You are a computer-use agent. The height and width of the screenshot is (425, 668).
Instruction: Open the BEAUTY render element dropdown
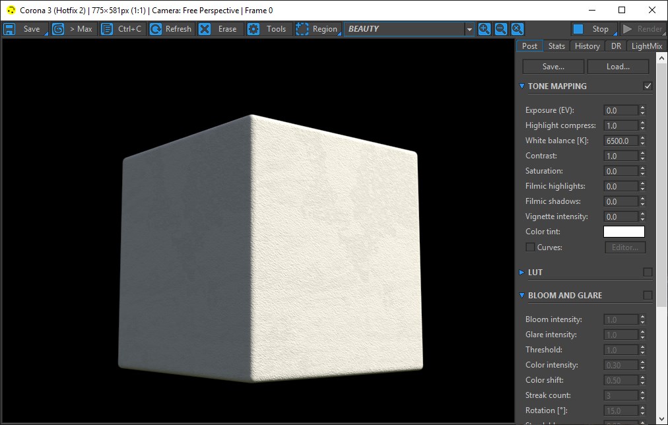[x=469, y=30]
